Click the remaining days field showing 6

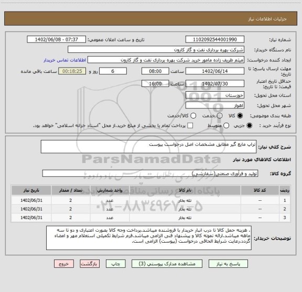click(x=113, y=71)
